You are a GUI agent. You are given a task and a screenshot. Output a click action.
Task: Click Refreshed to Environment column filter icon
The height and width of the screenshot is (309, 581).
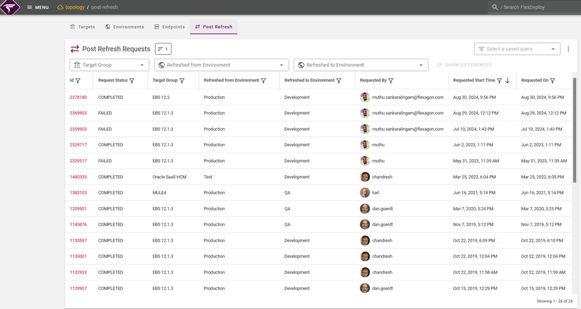(x=338, y=81)
